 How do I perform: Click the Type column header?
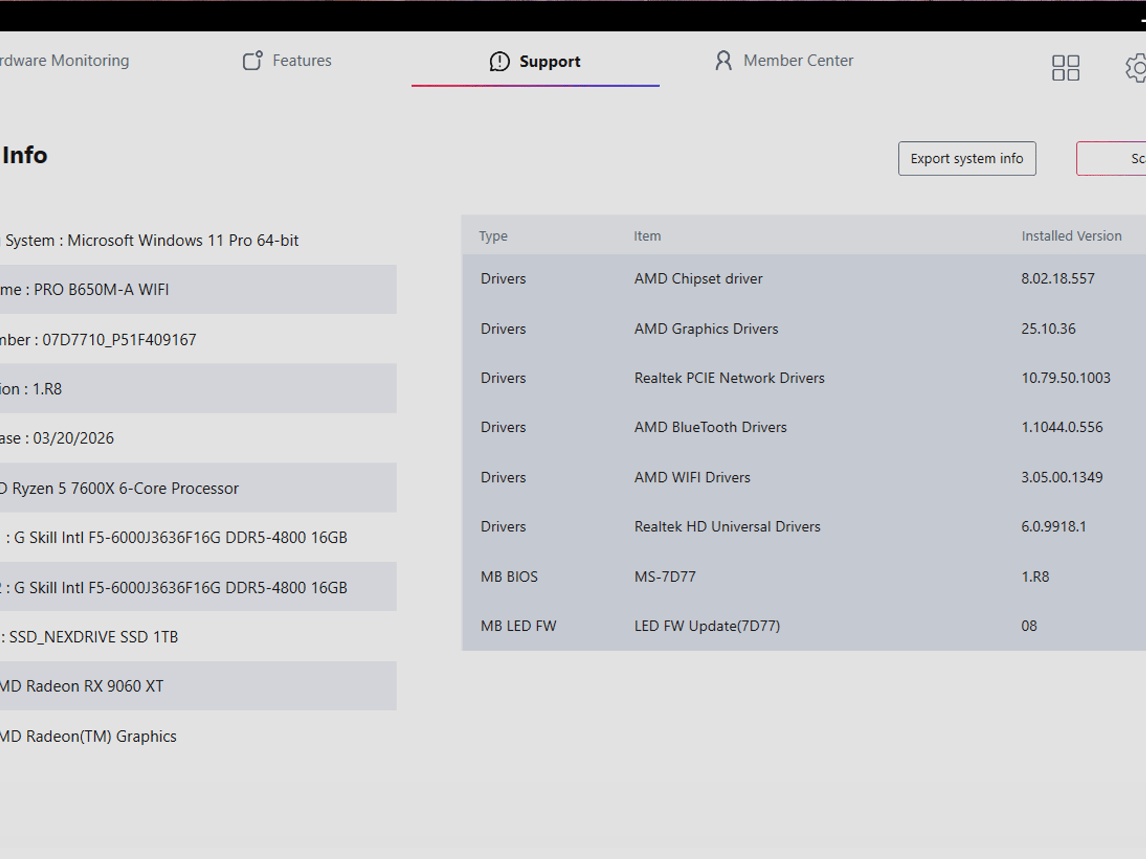[x=493, y=236]
